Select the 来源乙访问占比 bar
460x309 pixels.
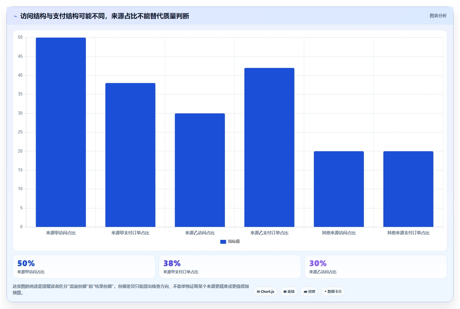200,170
